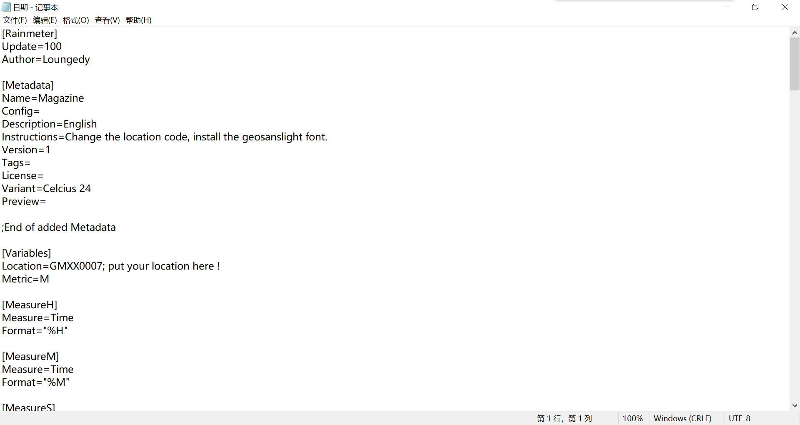Click the Windows (CRLF) status entry
This screenshot has width=800, height=425.
click(x=682, y=418)
